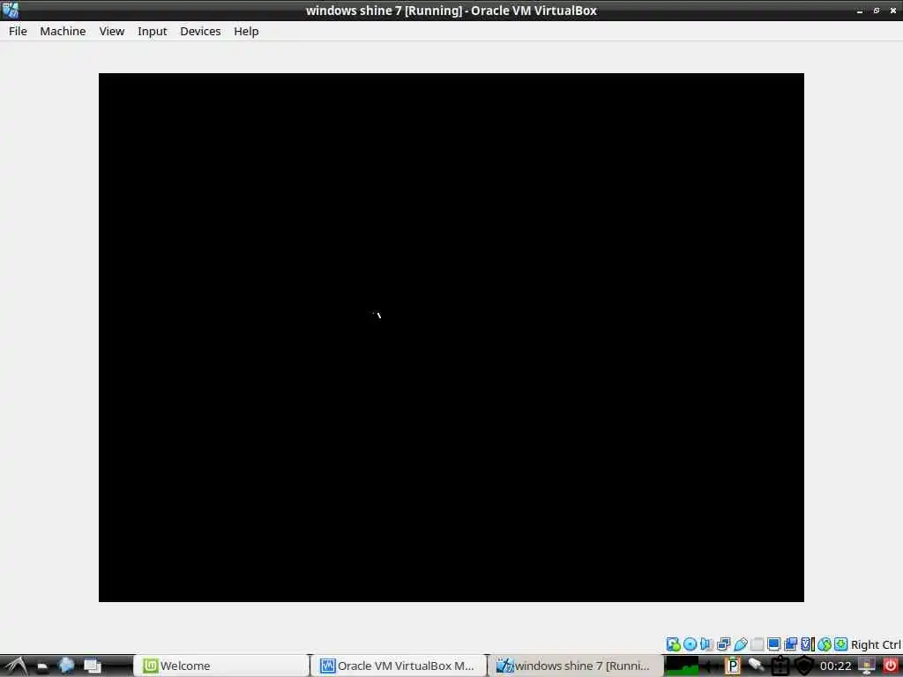Click the recording status icon

(x=791, y=644)
